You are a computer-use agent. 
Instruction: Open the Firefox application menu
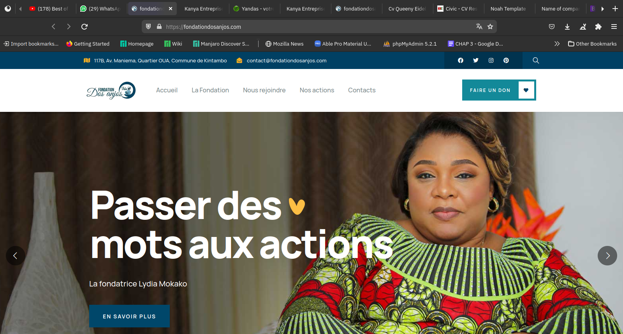pyautogui.click(x=614, y=27)
